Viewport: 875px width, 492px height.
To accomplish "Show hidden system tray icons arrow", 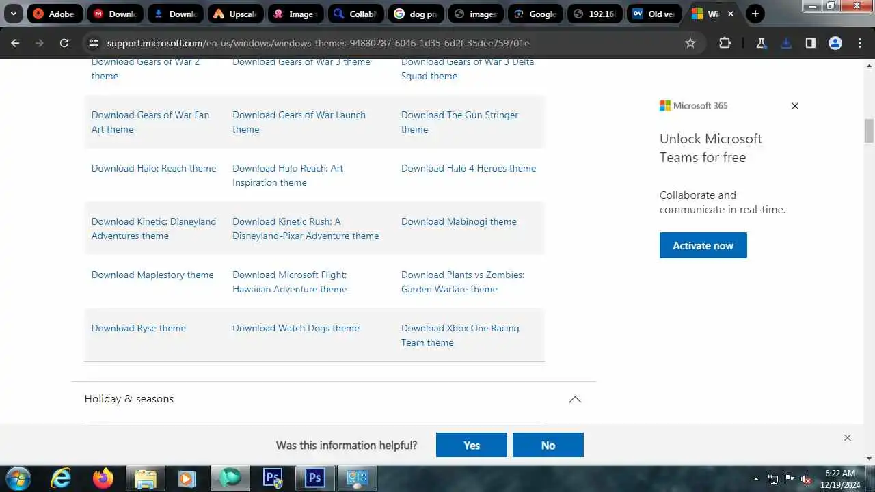I will 756,479.
